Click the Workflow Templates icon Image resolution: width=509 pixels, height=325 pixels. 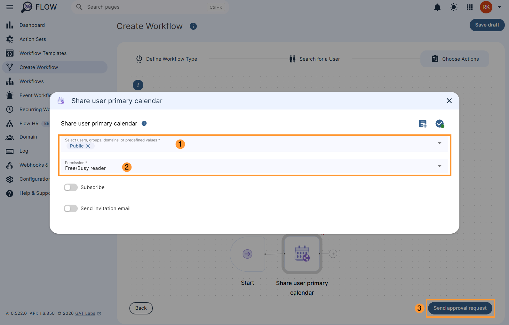(10, 53)
